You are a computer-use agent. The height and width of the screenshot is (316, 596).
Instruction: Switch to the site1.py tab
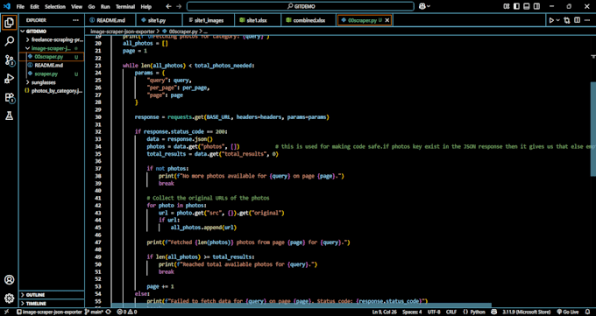coord(159,20)
